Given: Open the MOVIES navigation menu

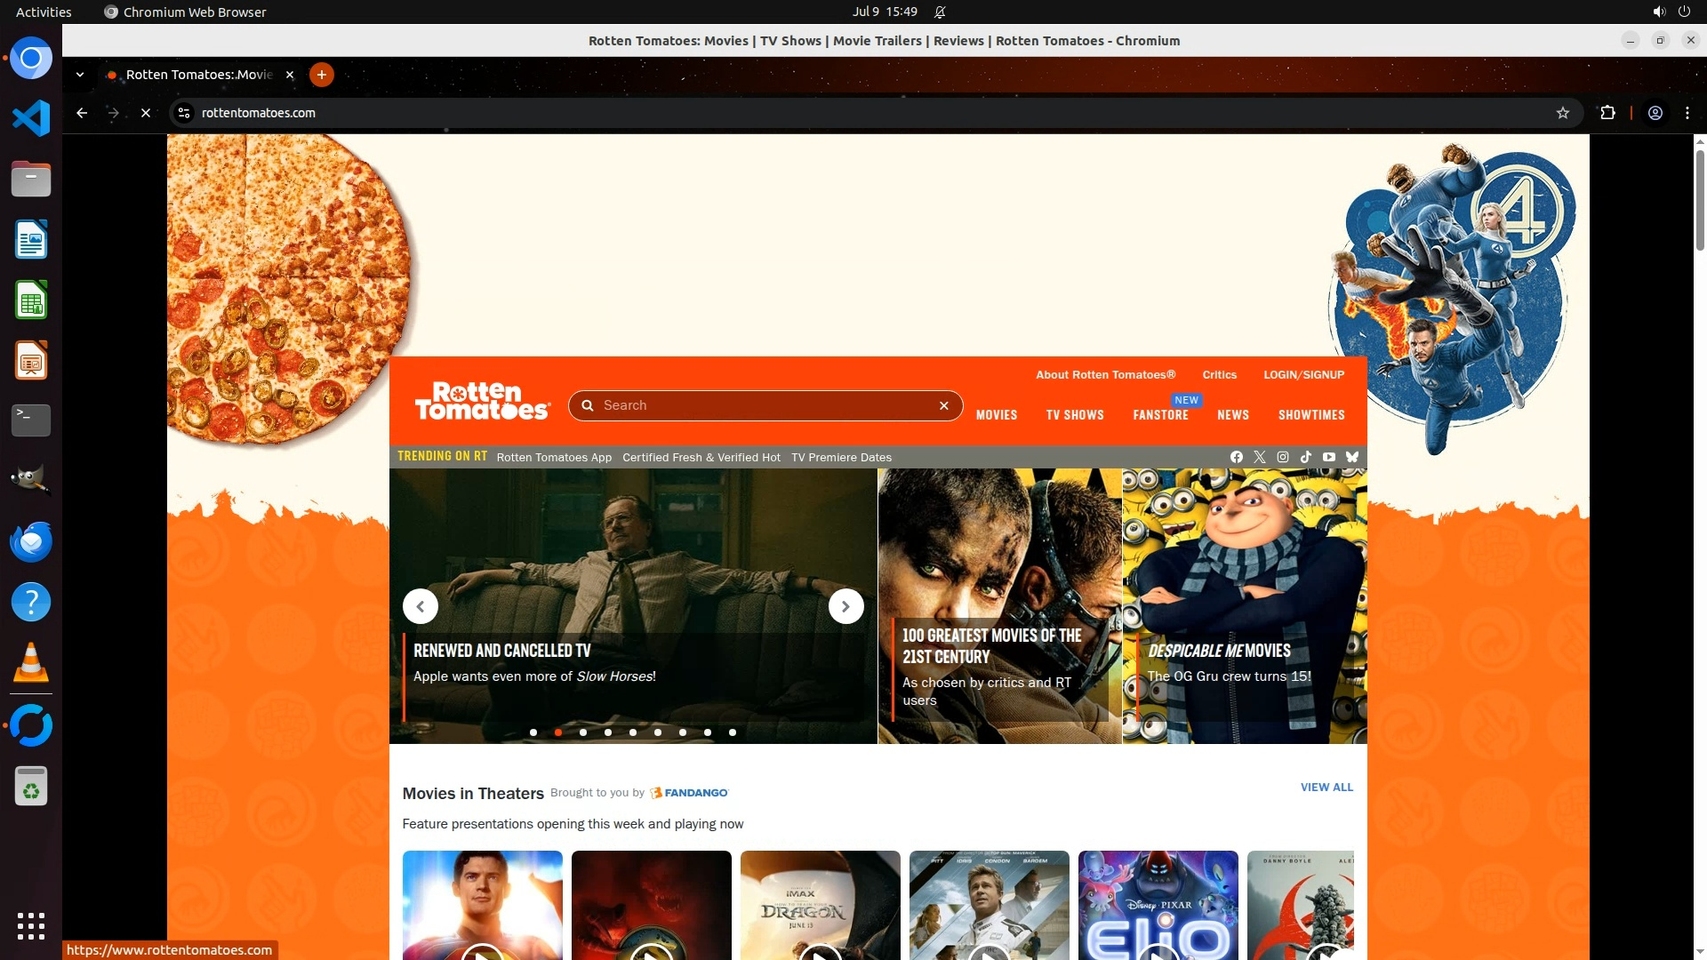Looking at the screenshot, I should pos(996,415).
